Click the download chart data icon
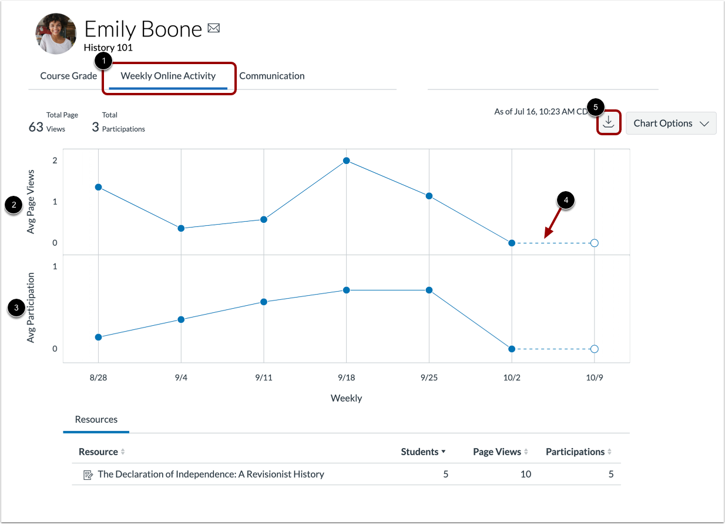 (609, 122)
